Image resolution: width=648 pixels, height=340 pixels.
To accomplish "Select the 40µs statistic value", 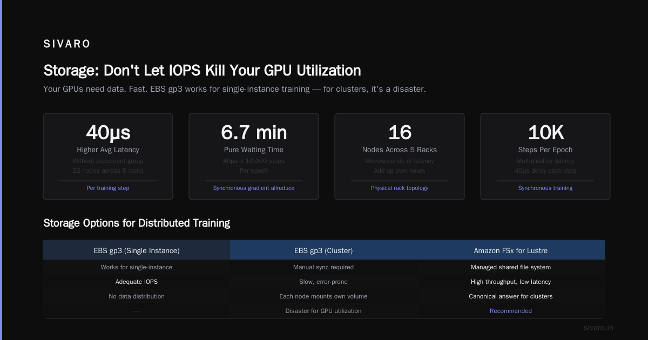I will [108, 132].
